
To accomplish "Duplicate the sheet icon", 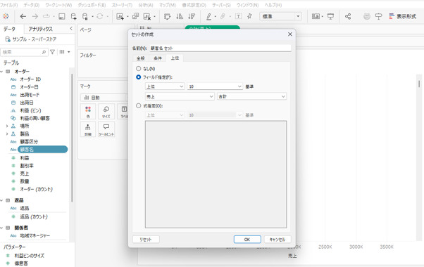I will click(135, 16).
